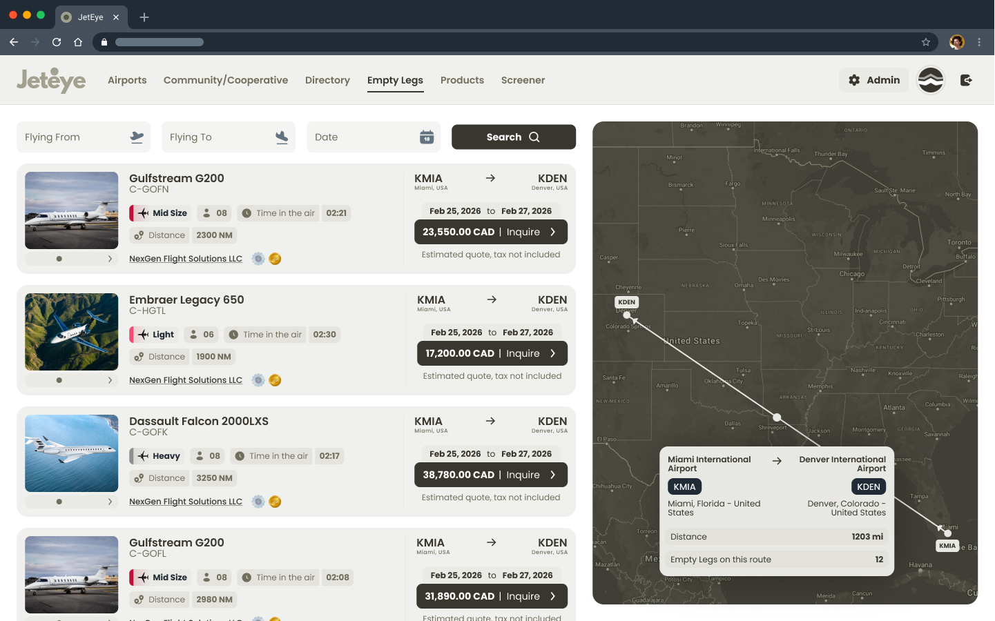Open the Airports menu
The width and height of the screenshot is (995, 621).
127,80
